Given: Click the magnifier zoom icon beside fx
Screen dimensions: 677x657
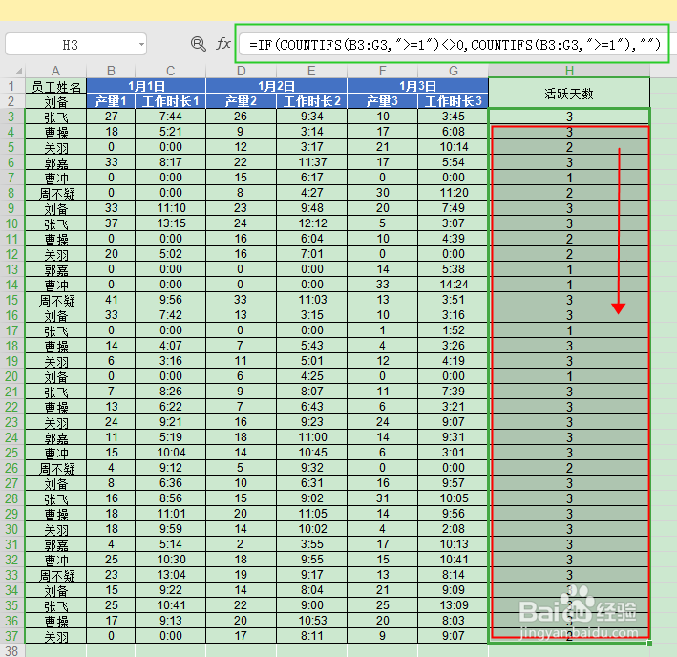Looking at the screenshot, I should point(199,44).
